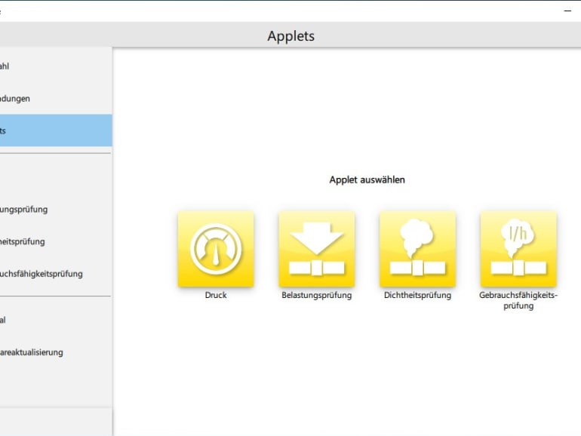Select the Dichtheitsprüfung caption under its tile
581x436 pixels.
(417, 296)
